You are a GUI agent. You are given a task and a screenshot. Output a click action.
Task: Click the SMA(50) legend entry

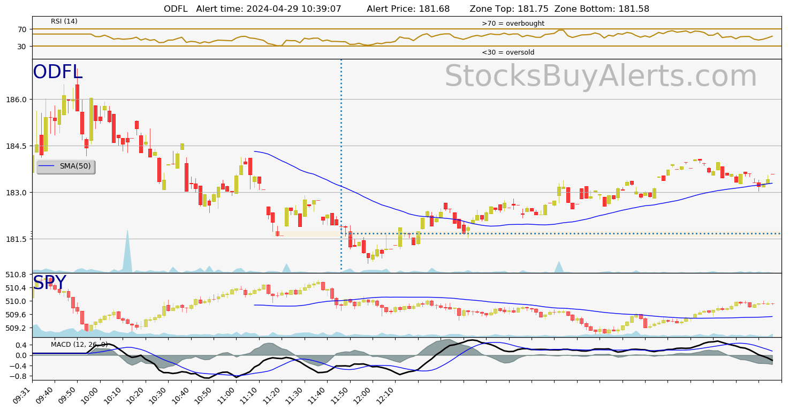pyautogui.click(x=65, y=166)
